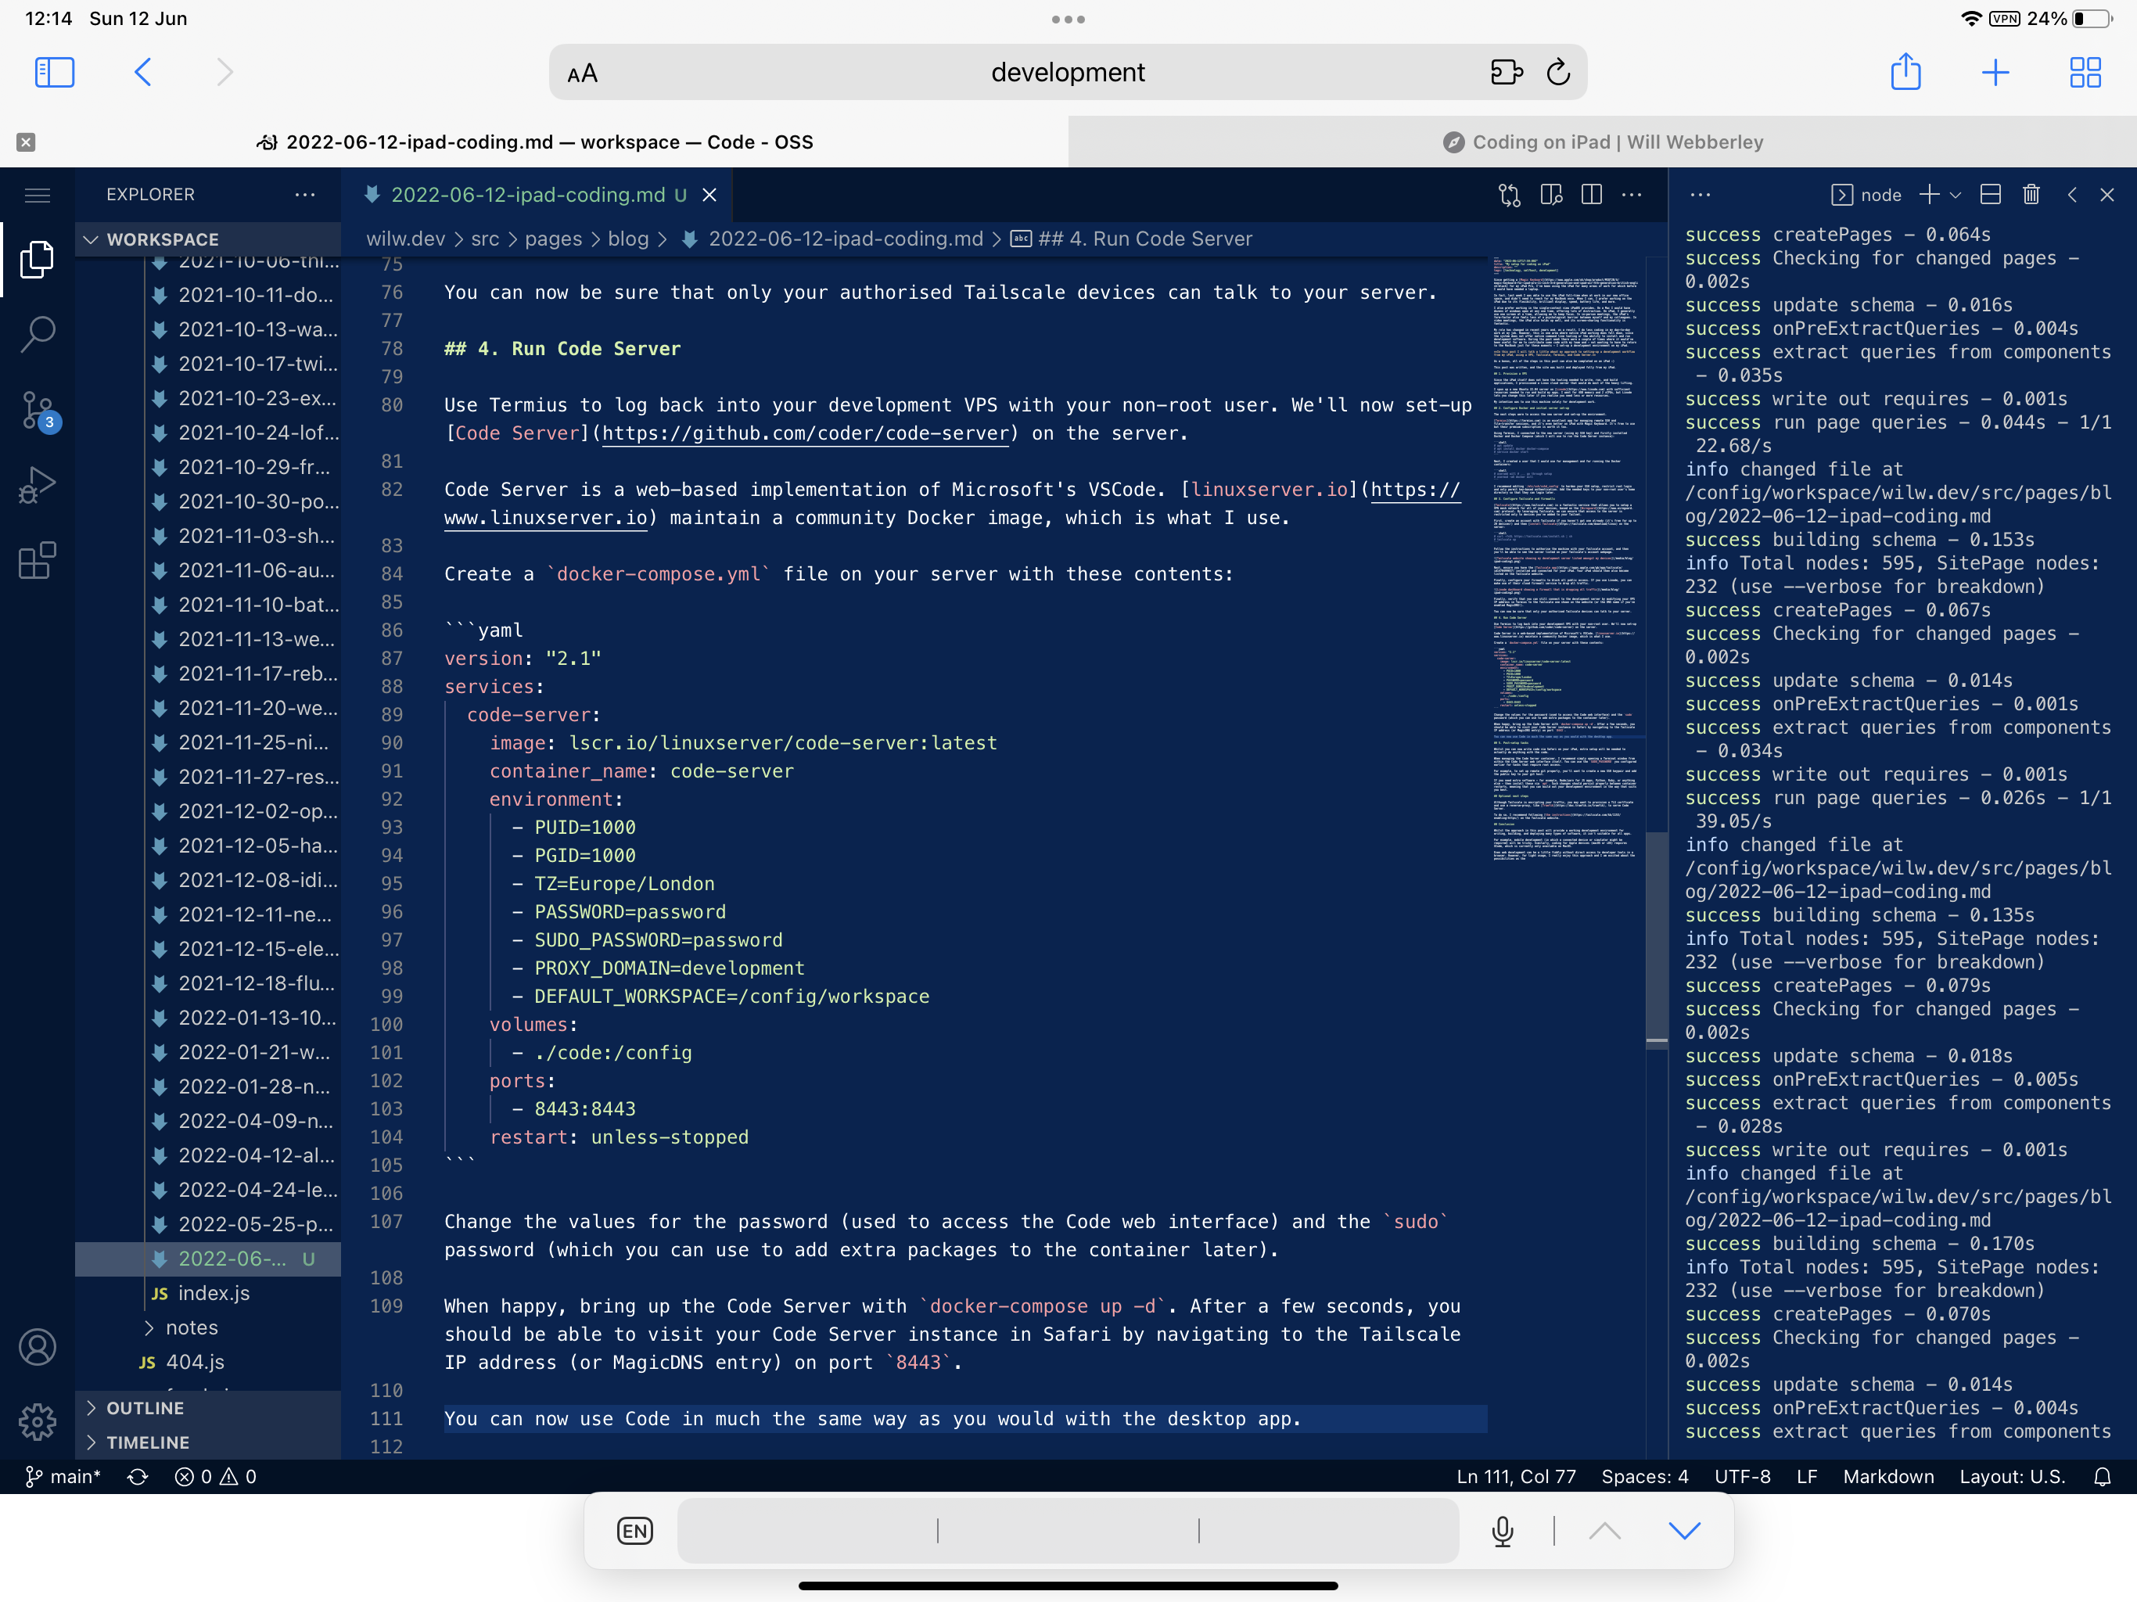
Task: Toggle the Safari sidebar
Action: pyautogui.click(x=54, y=71)
